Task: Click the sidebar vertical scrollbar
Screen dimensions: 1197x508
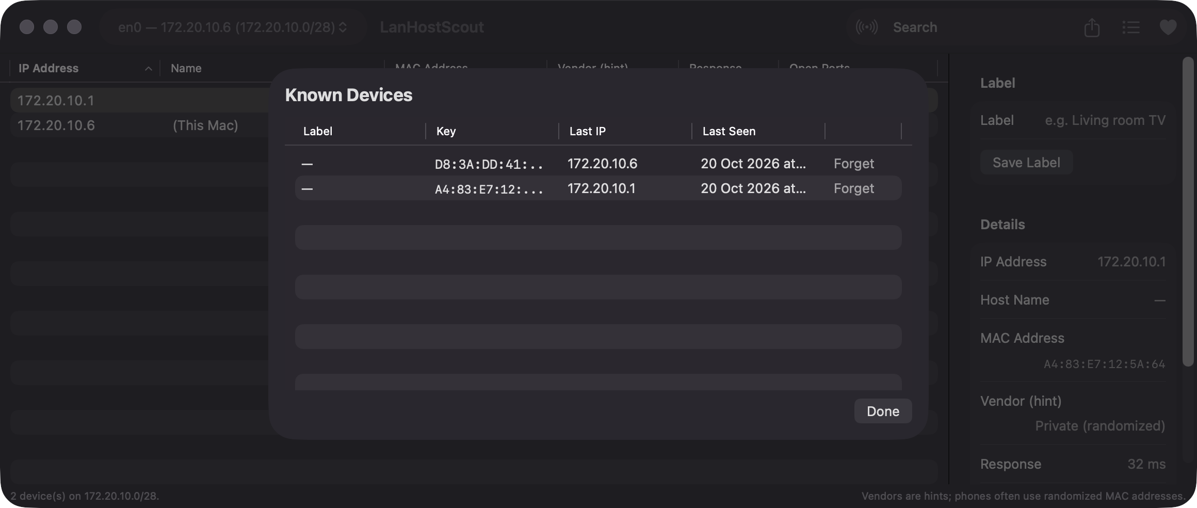Action: (x=1188, y=212)
